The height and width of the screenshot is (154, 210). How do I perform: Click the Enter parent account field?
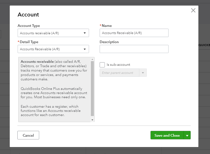click(119, 73)
